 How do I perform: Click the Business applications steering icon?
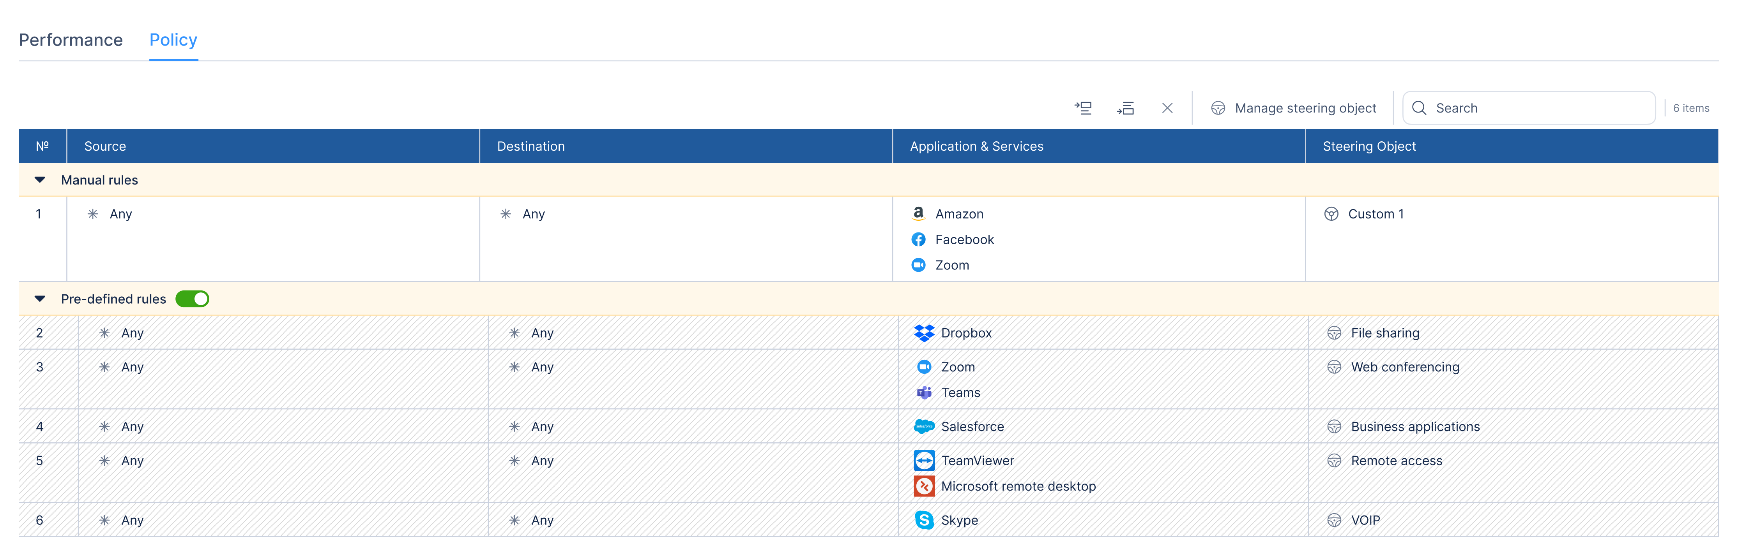1334,427
